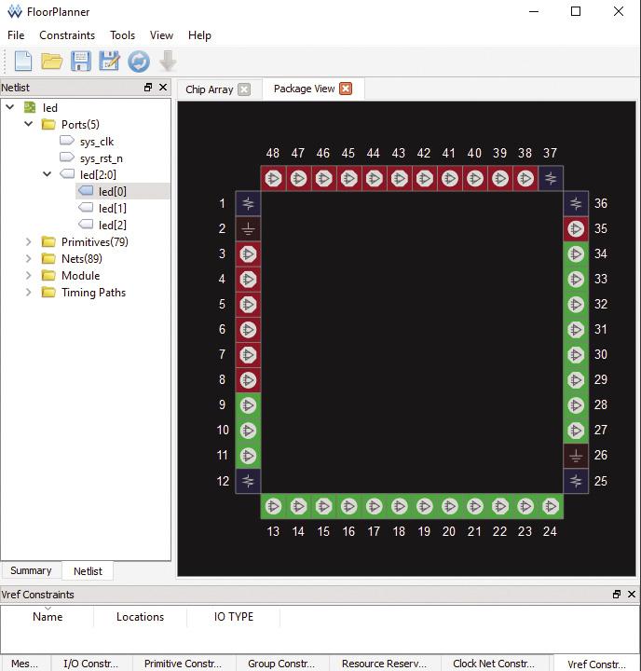This screenshot has width=641, height=671.
Task: Click the blue Reload refresh icon
Action: pos(139,62)
